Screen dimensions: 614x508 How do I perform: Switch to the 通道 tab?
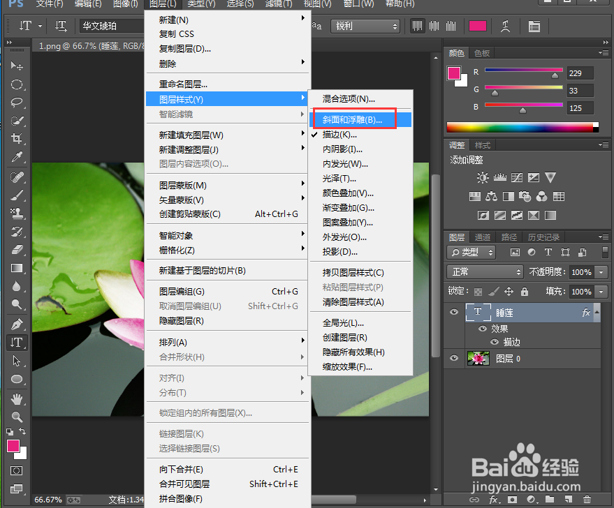point(483,237)
